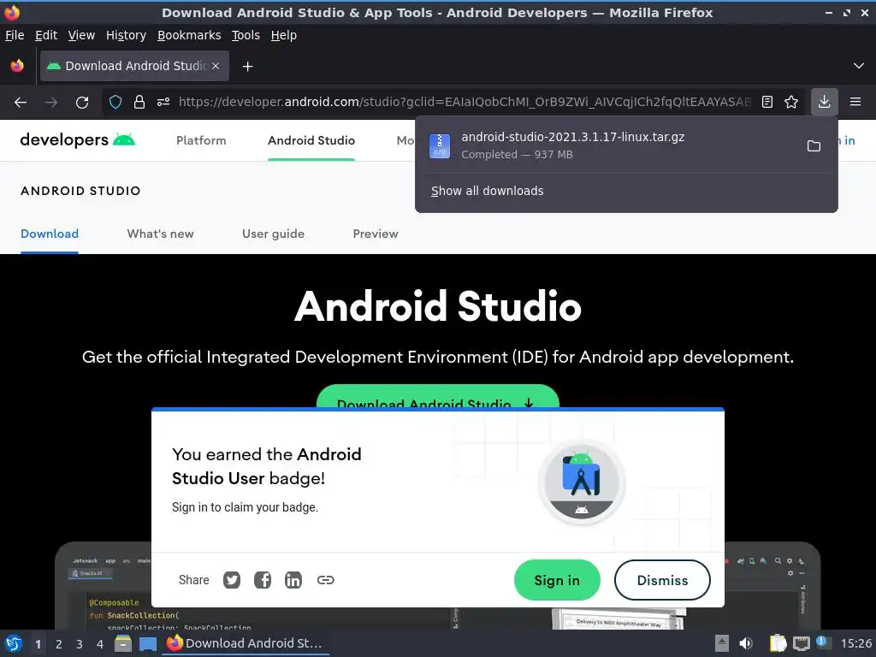The height and width of the screenshot is (657, 876).
Task: Open the developers Android logo home link
Action: [78, 139]
